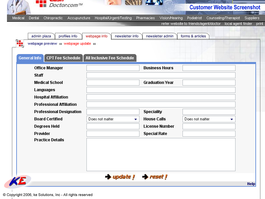Click the update! button text
Viewport: 265px width, 199px height.
[x=124, y=177]
